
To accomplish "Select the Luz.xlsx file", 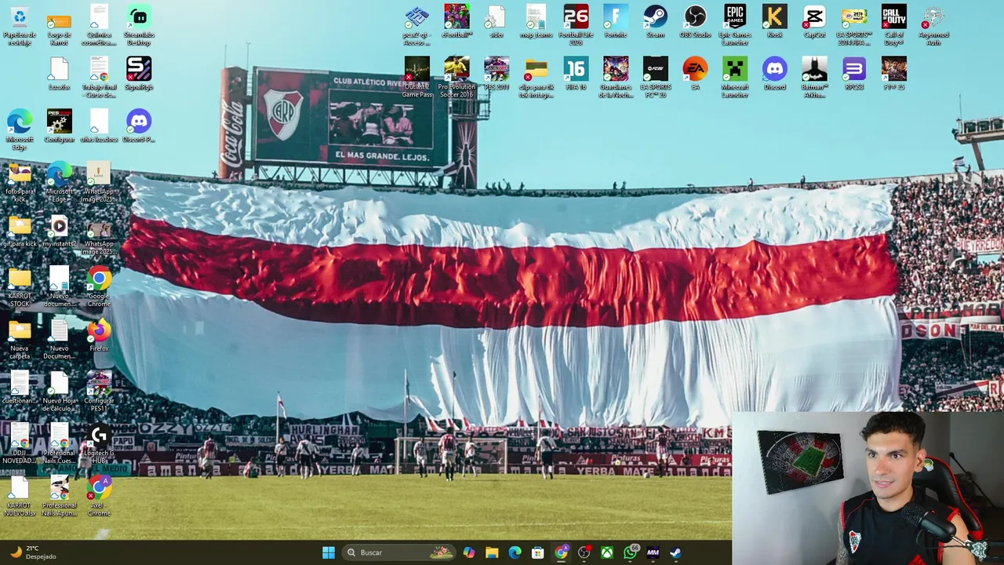I will [59, 74].
